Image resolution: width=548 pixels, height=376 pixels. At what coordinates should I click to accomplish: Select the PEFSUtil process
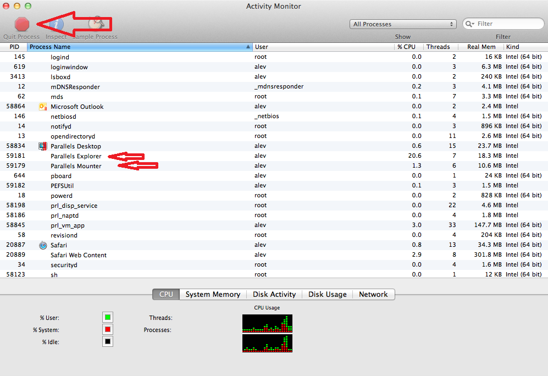point(62,186)
